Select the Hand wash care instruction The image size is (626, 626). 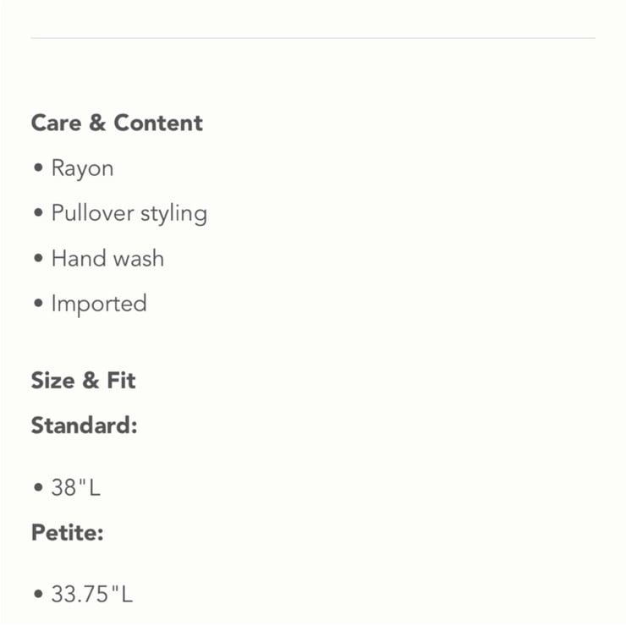107,258
